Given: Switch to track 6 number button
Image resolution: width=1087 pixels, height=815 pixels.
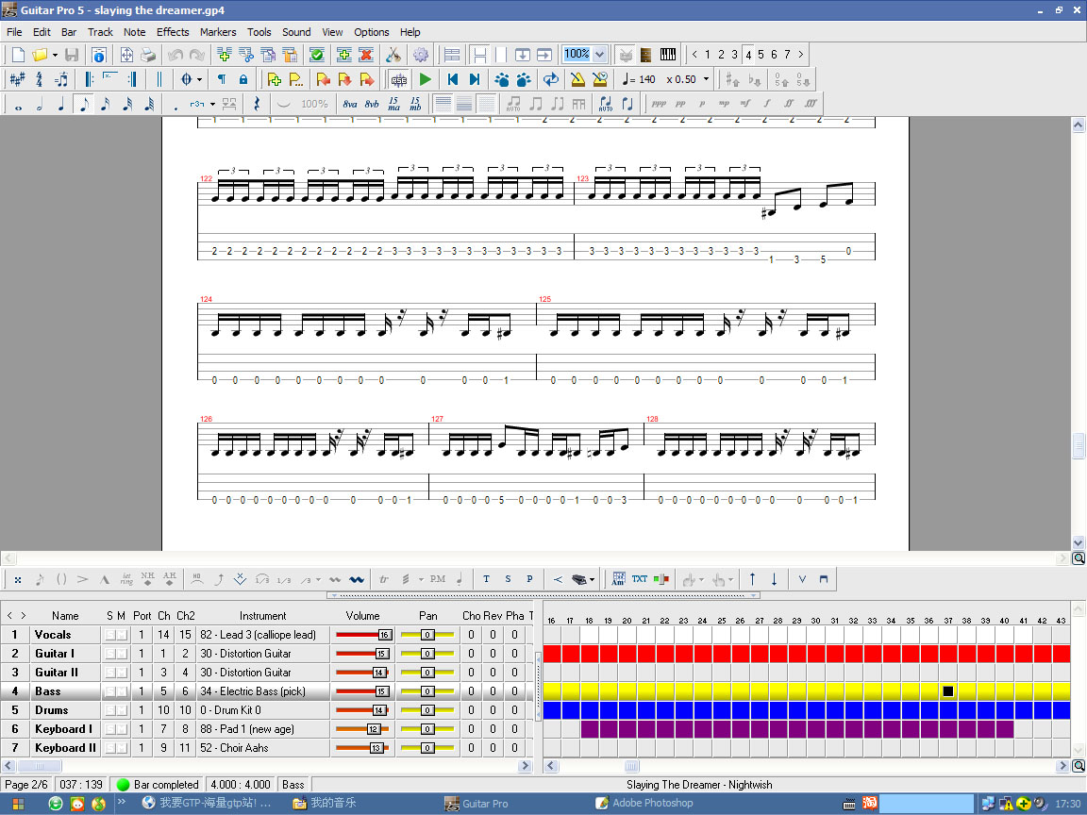Looking at the screenshot, I should pyautogui.click(x=774, y=55).
